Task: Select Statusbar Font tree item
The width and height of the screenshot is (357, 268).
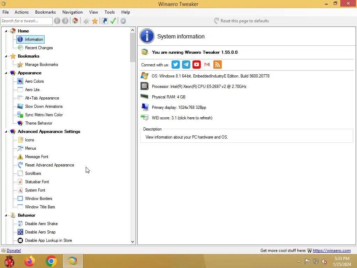Action: (37, 182)
